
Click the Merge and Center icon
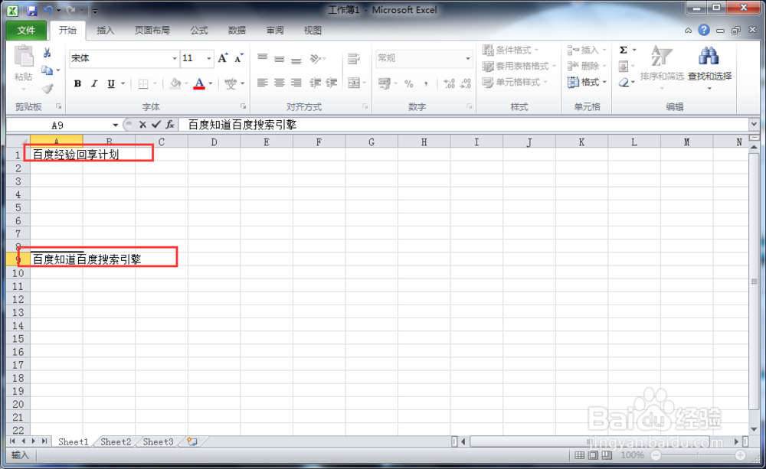pyautogui.click(x=354, y=83)
